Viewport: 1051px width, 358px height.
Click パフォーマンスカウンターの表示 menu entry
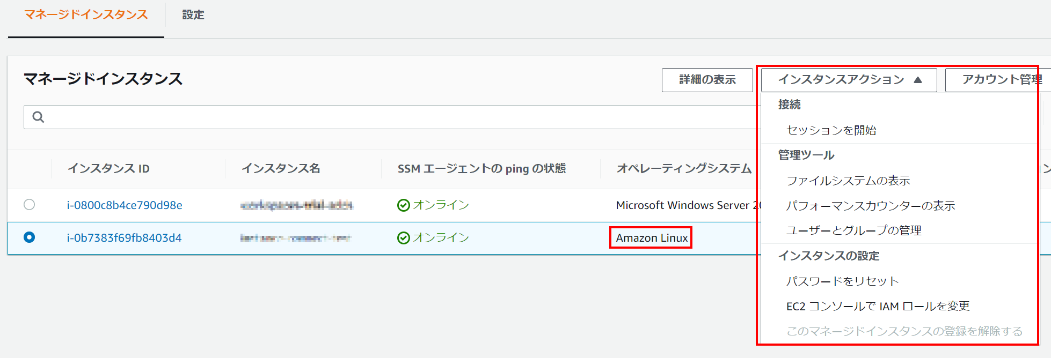tap(870, 205)
